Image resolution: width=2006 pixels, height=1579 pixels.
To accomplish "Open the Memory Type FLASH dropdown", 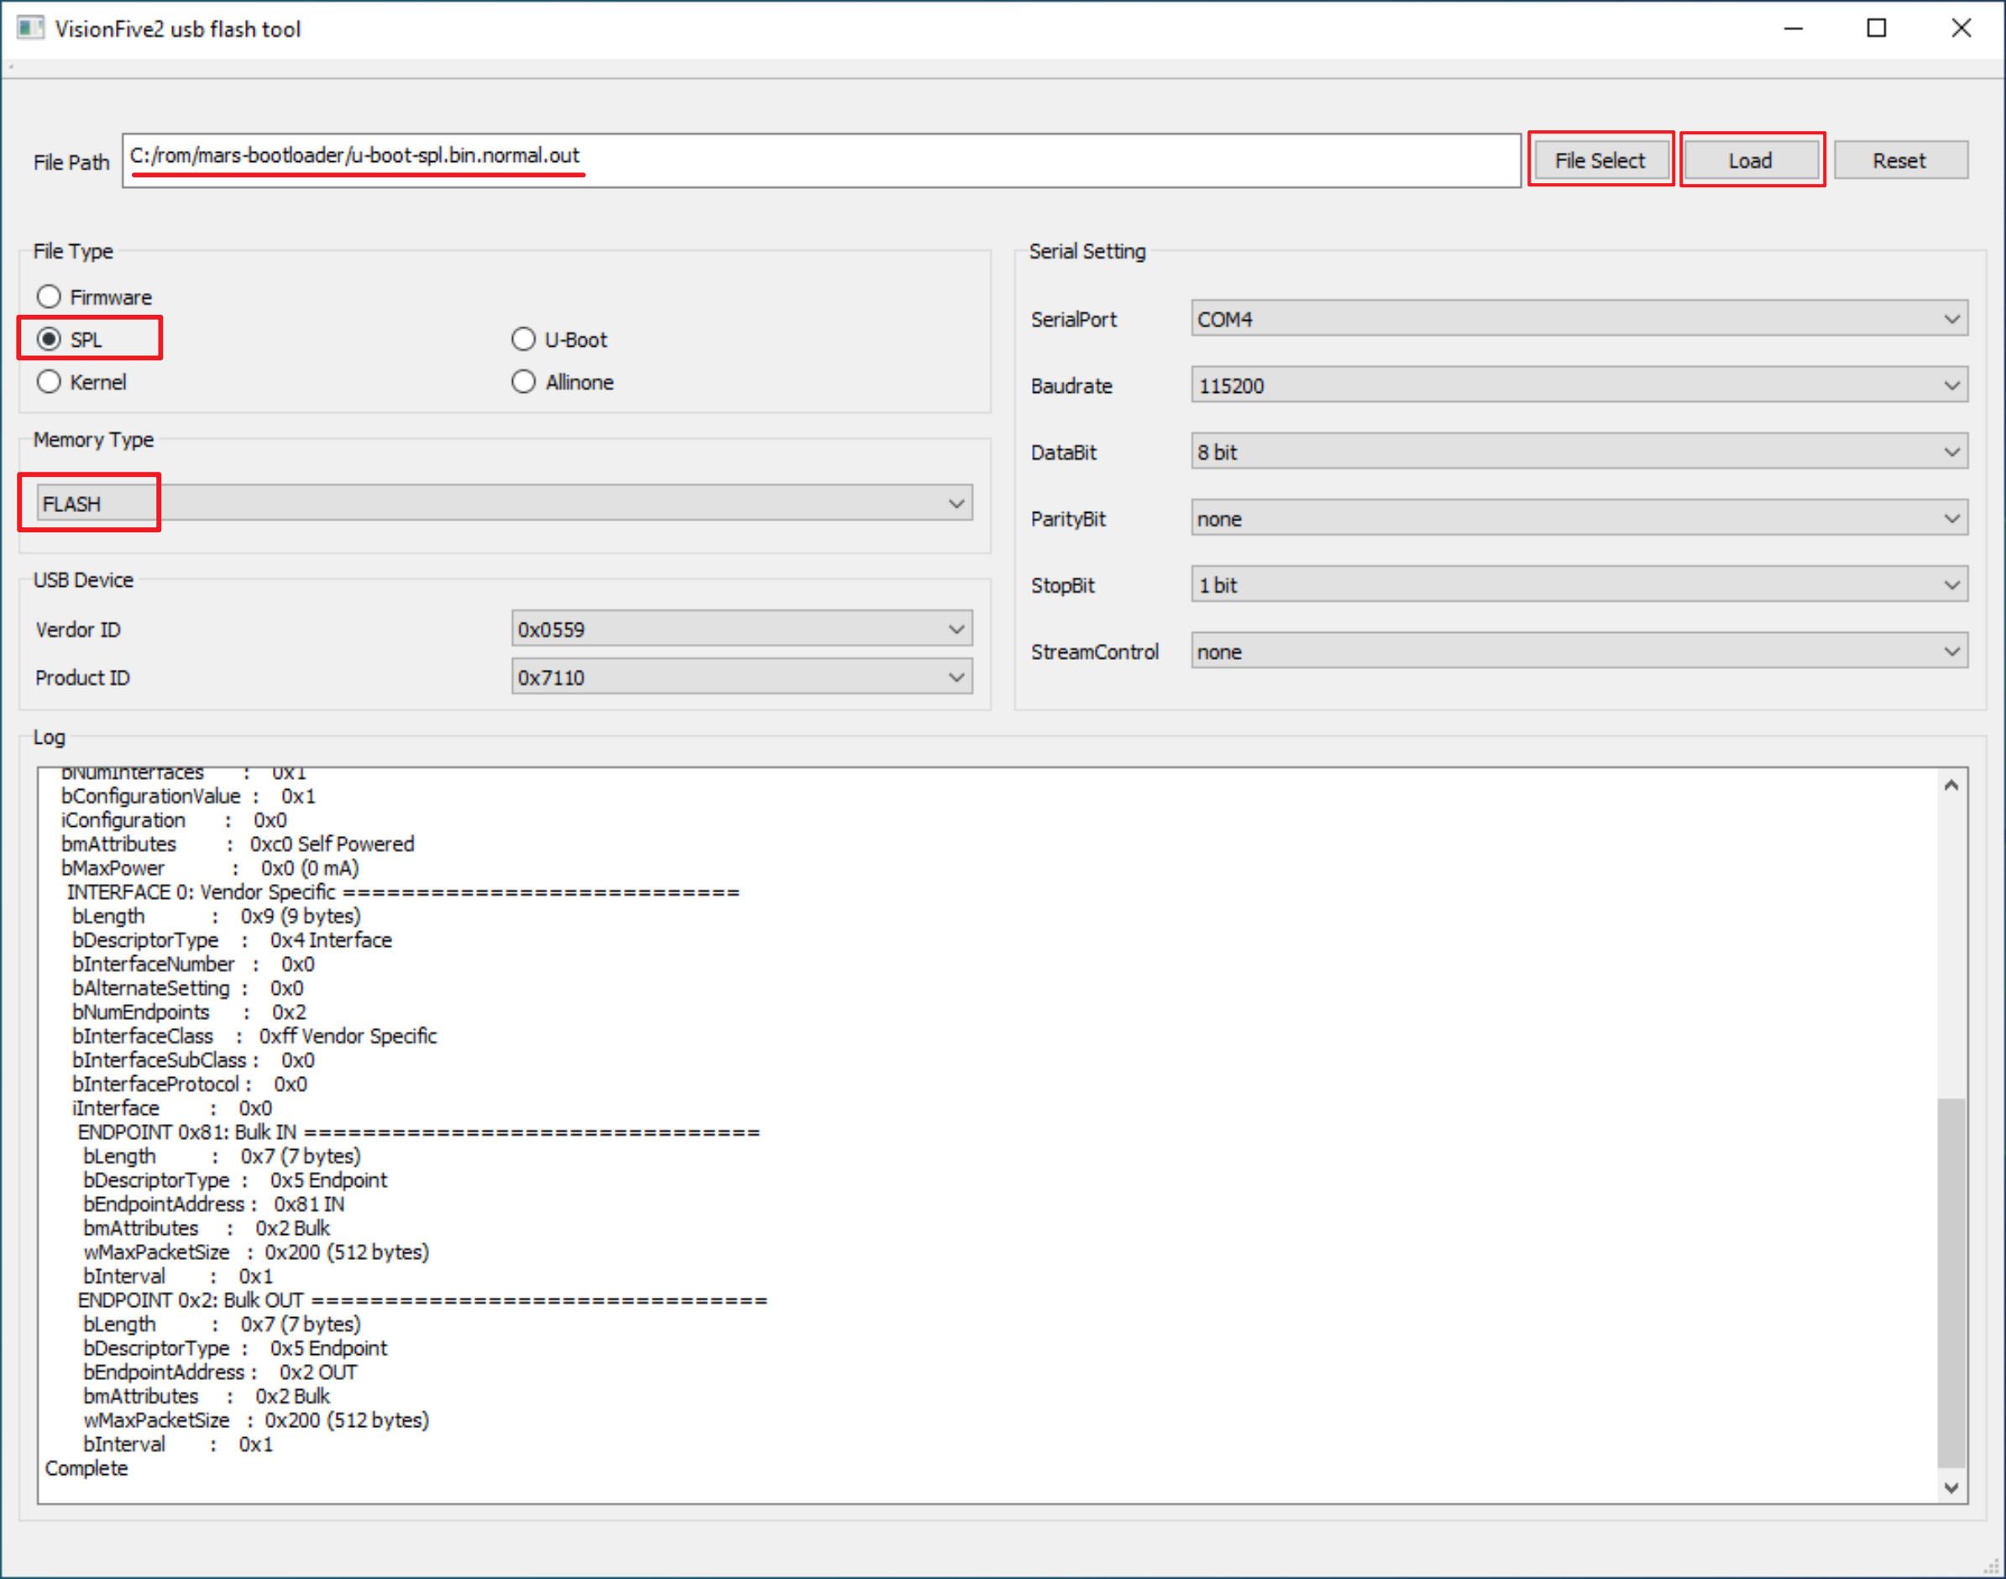I will (504, 503).
